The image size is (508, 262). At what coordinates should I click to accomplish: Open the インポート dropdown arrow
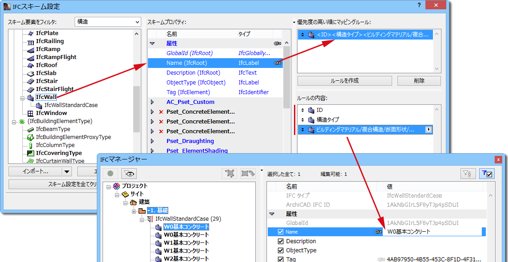[x=67, y=172]
